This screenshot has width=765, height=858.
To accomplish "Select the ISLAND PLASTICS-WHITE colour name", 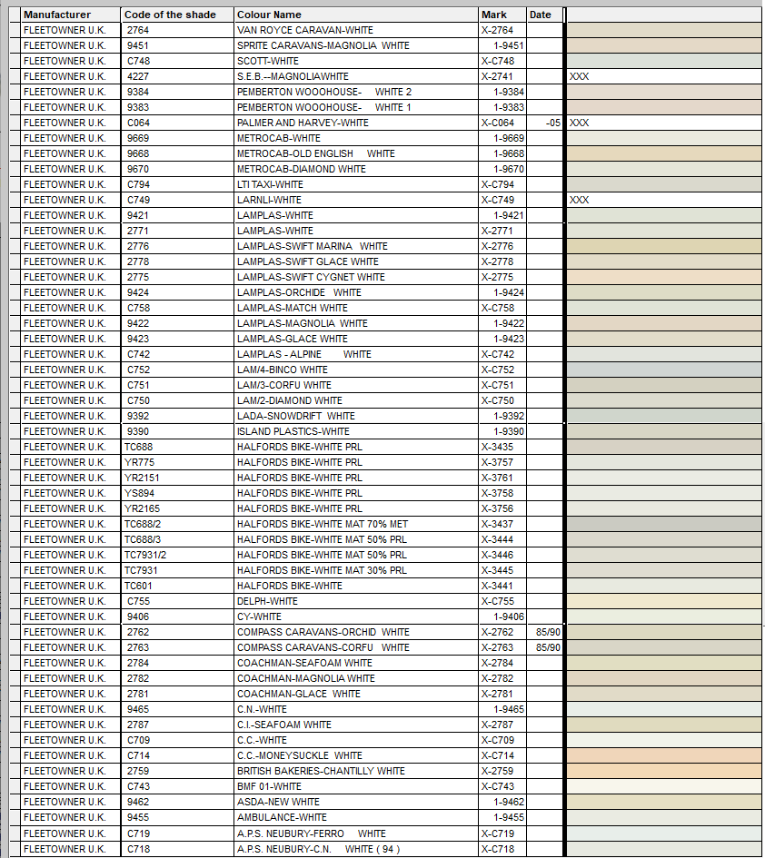I will (293, 432).
